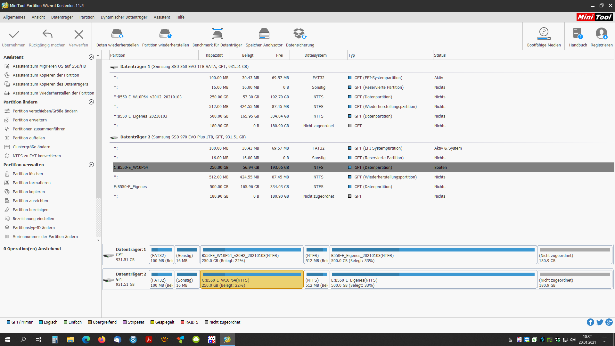Click the GPT/Primär legend color box
Viewport: 615px width, 346px height.
[x=9, y=322]
